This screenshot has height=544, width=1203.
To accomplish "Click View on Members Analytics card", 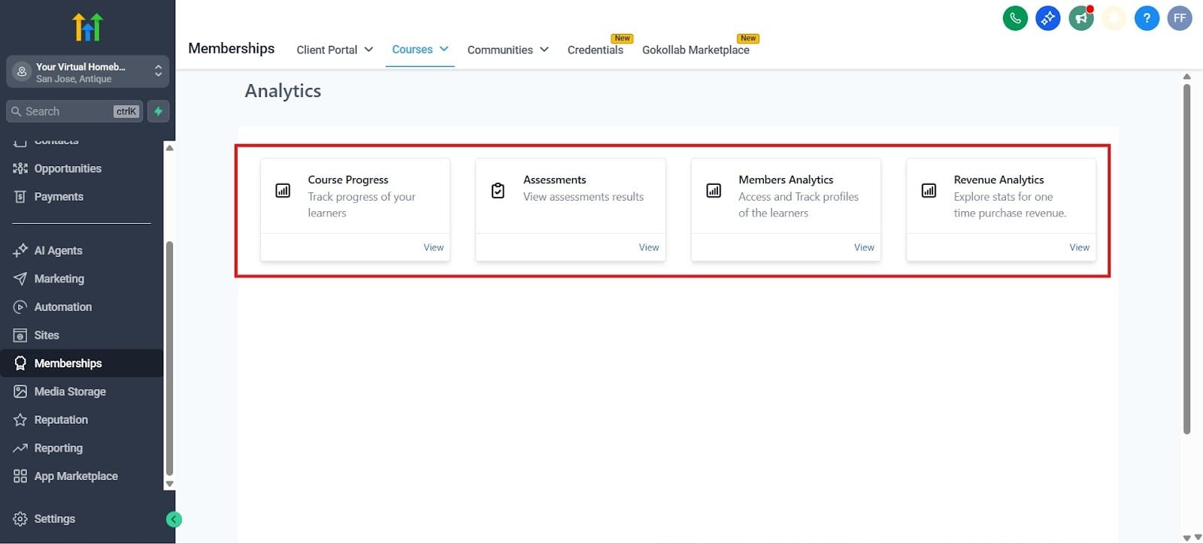I will point(864,247).
